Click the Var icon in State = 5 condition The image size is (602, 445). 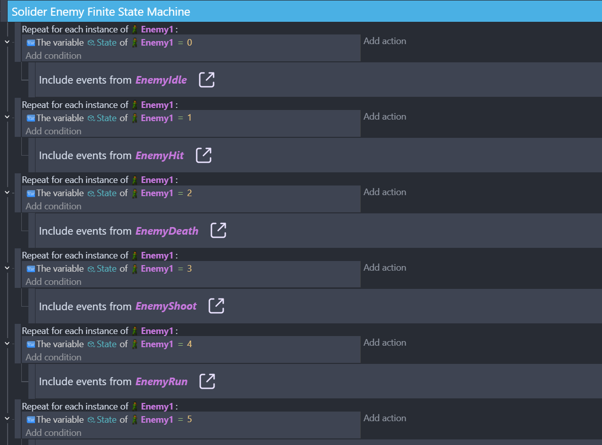click(30, 420)
